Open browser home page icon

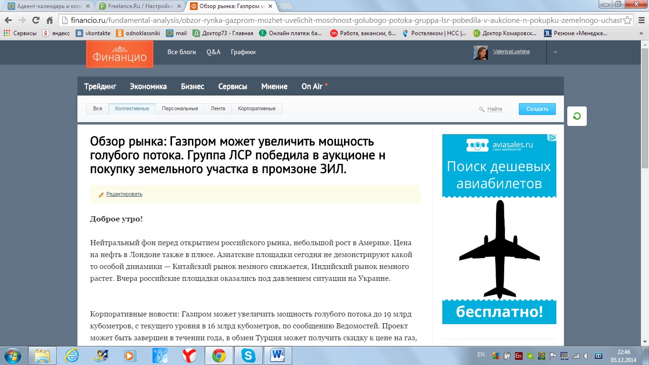49,20
